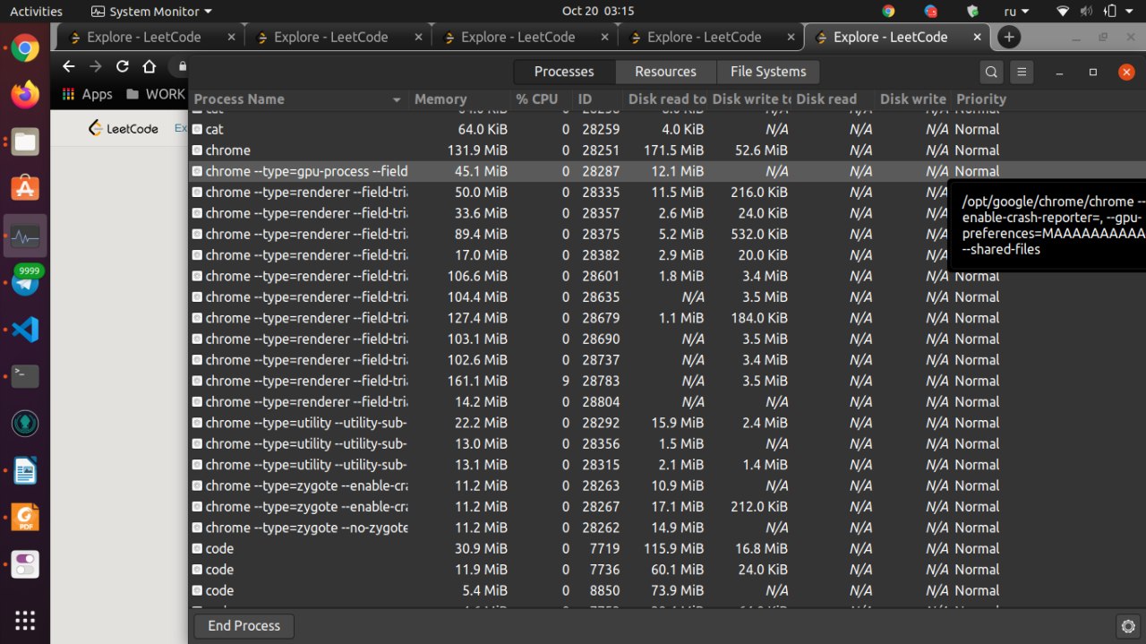This screenshot has height=644, width=1146.
Task: Click red notification tray icon
Action: (x=931, y=12)
